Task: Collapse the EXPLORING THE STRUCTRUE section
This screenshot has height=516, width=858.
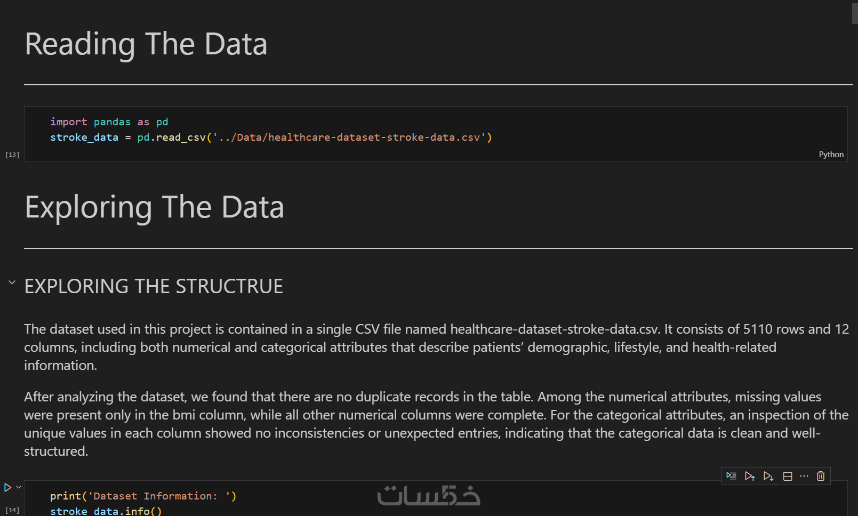Action: pyautogui.click(x=12, y=283)
